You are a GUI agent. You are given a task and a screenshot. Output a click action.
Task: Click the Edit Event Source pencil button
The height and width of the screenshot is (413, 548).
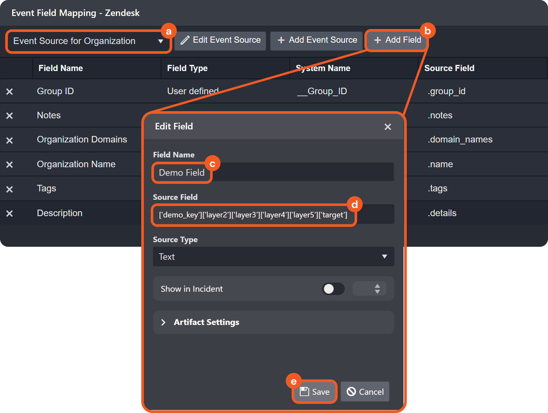click(221, 40)
